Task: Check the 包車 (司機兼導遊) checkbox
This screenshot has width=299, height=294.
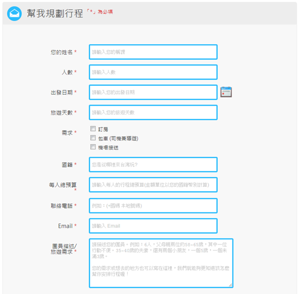Action: pos(93,138)
